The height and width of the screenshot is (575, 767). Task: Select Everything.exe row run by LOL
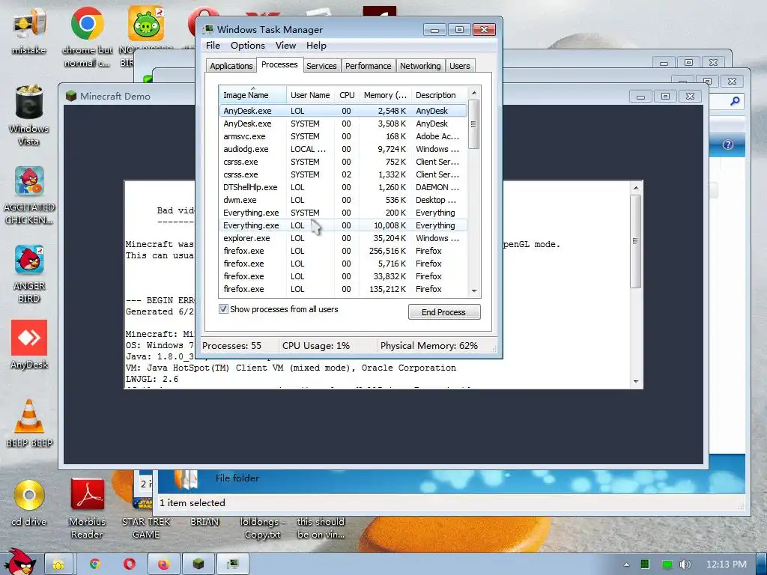point(343,225)
